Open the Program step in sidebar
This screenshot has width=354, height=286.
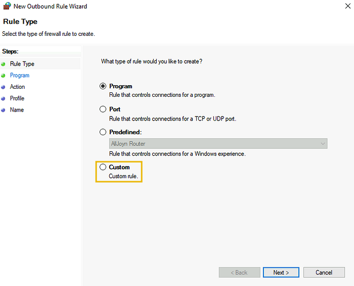point(20,76)
